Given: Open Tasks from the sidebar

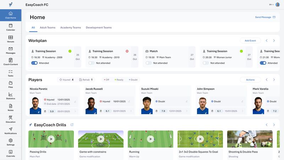Looking at the screenshot, I should [x=11, y=73].
